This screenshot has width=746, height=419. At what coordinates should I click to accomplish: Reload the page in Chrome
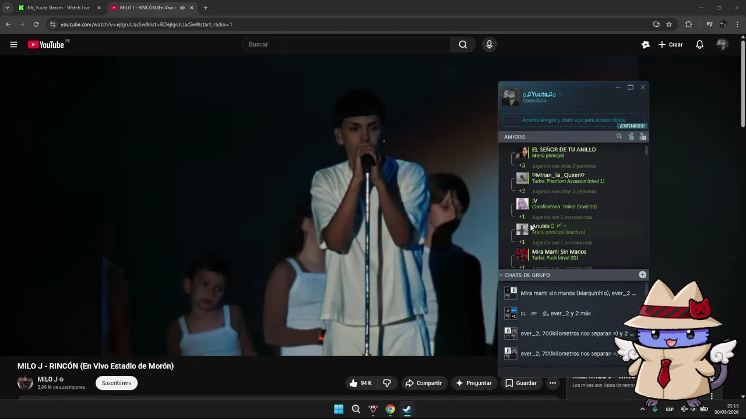tap(36, 24)
